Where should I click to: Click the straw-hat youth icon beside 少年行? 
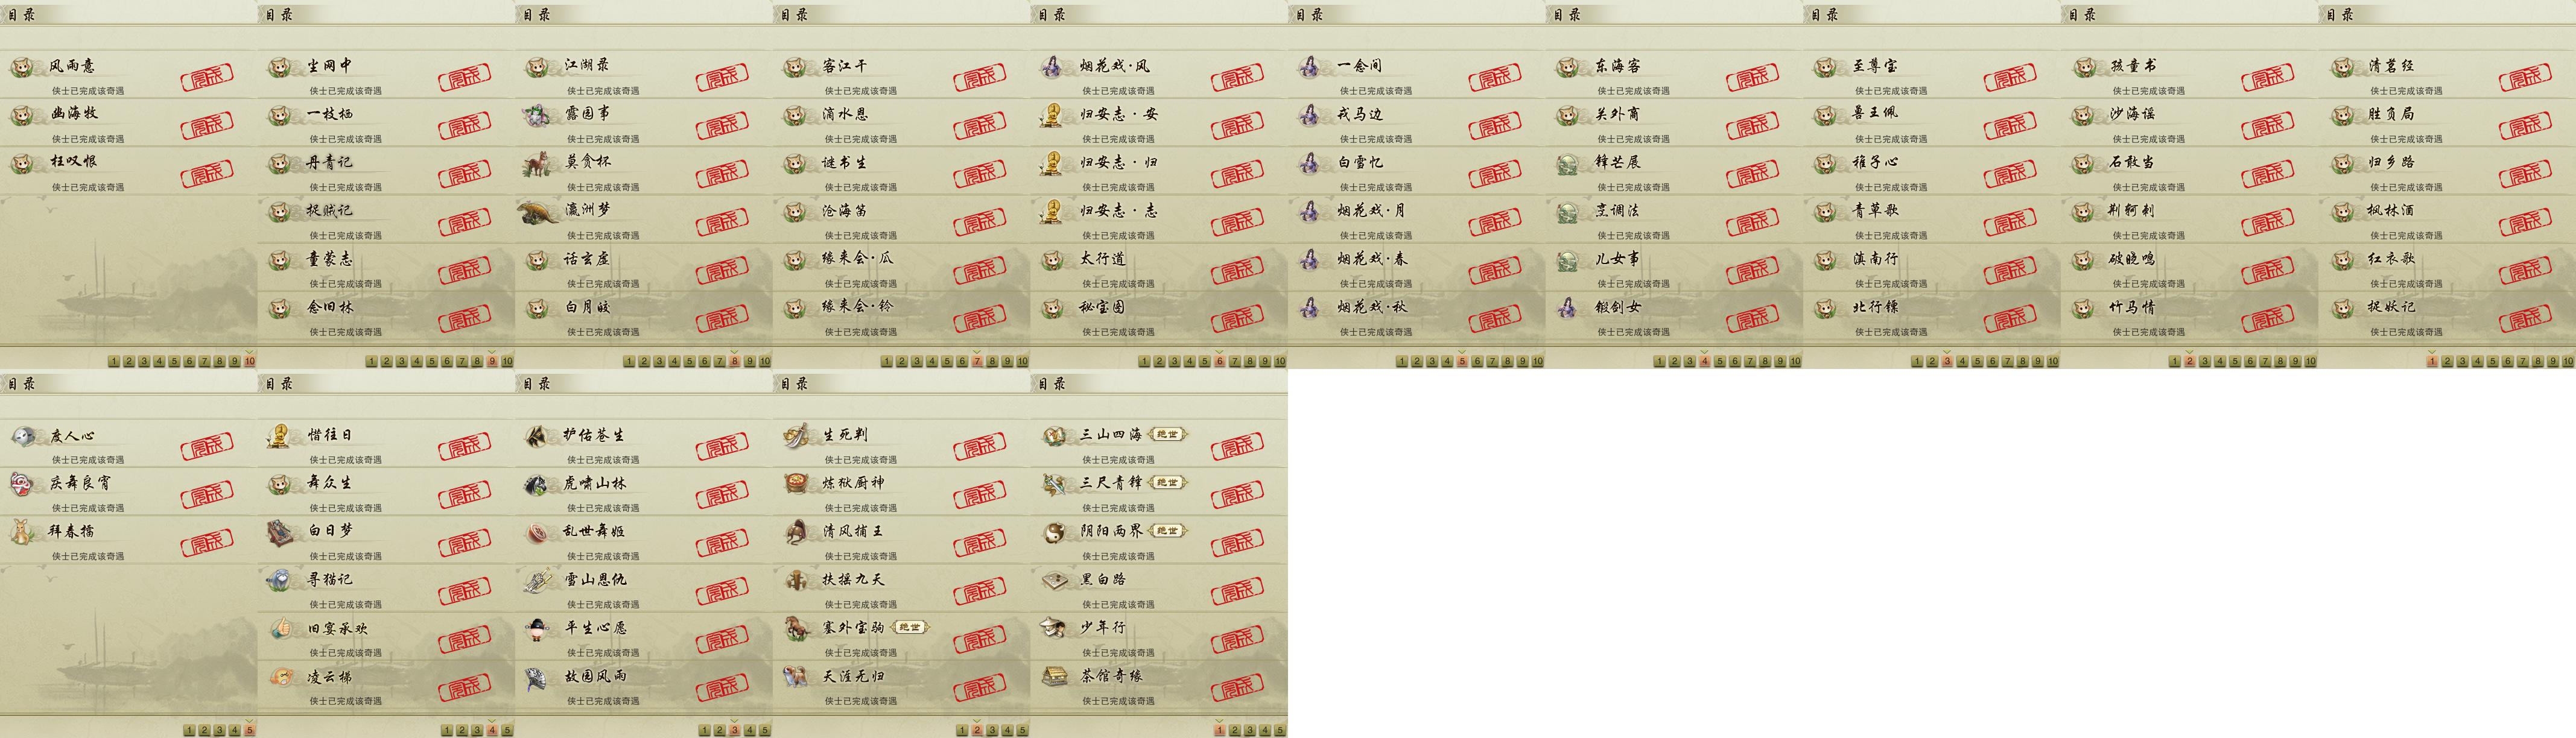1054,628
